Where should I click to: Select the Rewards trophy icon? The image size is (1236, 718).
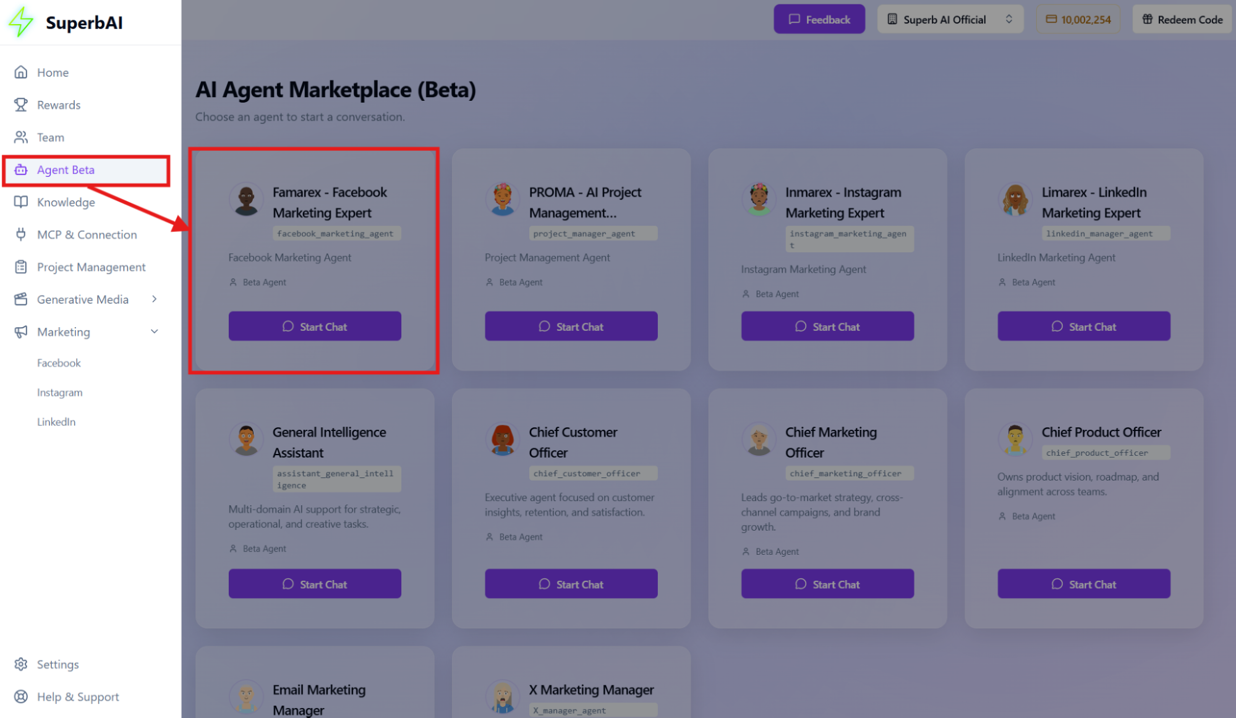click(x=20, y=105)
